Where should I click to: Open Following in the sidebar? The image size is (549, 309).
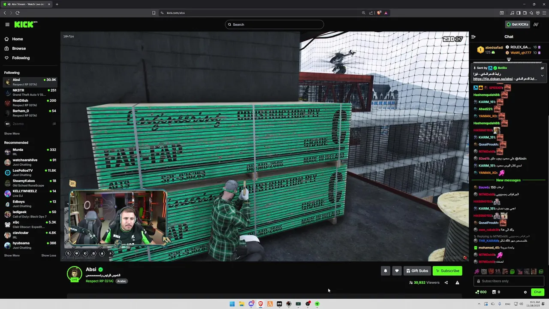21,58
